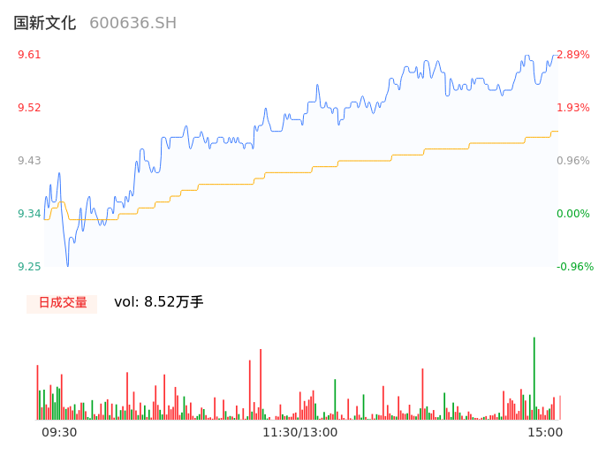Select the 11:30/13:00 midday time marker
This screenshot has width=606, height=463.
point(300,432)
